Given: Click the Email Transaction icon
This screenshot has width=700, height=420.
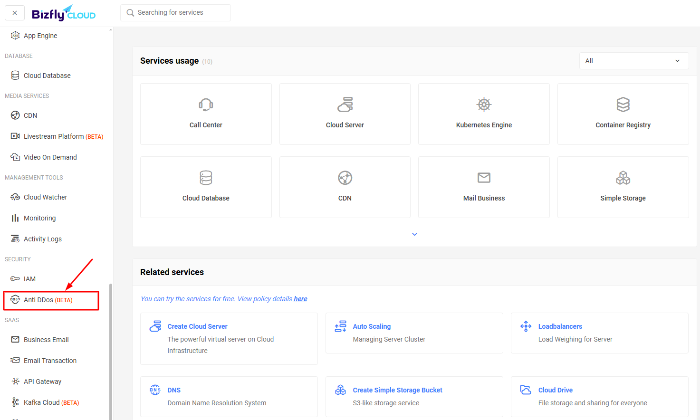Looking at the screenshot, I should click(x=15, y=360).
